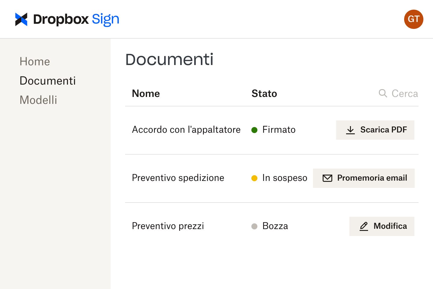The width and height of the screenshot is (433, 289).
Task: Open the Preventivo spedizione document
Action: (178, 178)
